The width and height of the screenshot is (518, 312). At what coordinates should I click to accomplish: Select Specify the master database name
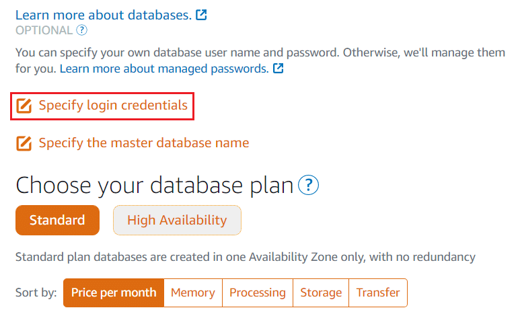(x=144, y=143)
